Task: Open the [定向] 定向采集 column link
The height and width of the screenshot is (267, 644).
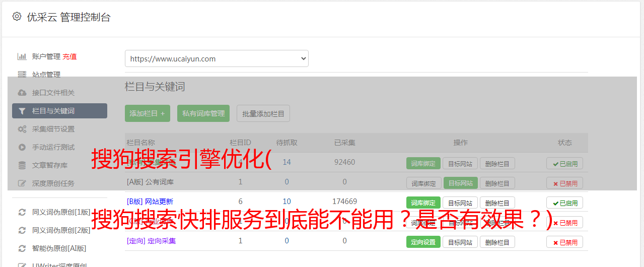Action: tap(151, 241)
